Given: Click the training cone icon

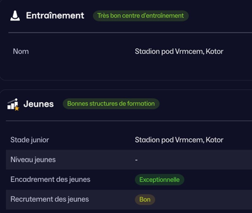Looking at the screenshot, I should coord(15,16).
